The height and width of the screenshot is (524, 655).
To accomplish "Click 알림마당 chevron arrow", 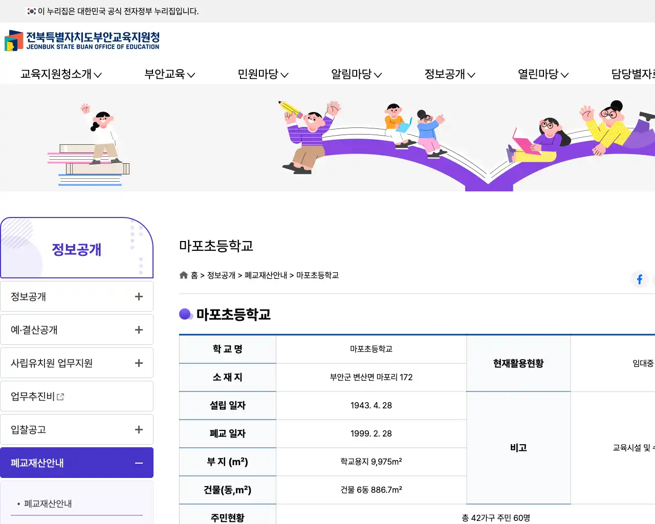I will (378, 75).
